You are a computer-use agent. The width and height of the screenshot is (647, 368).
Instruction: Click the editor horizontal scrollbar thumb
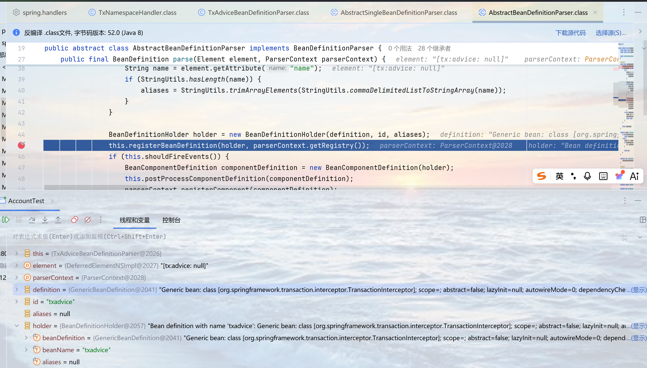click(83, 188)
